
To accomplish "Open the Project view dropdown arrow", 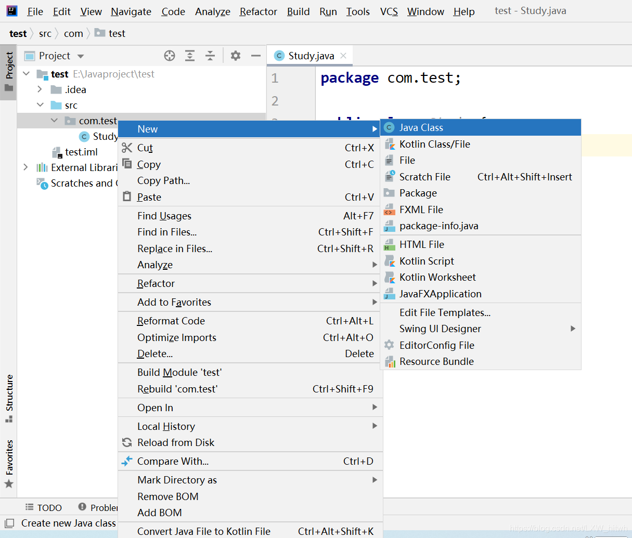I will click(x=80, y=56).
